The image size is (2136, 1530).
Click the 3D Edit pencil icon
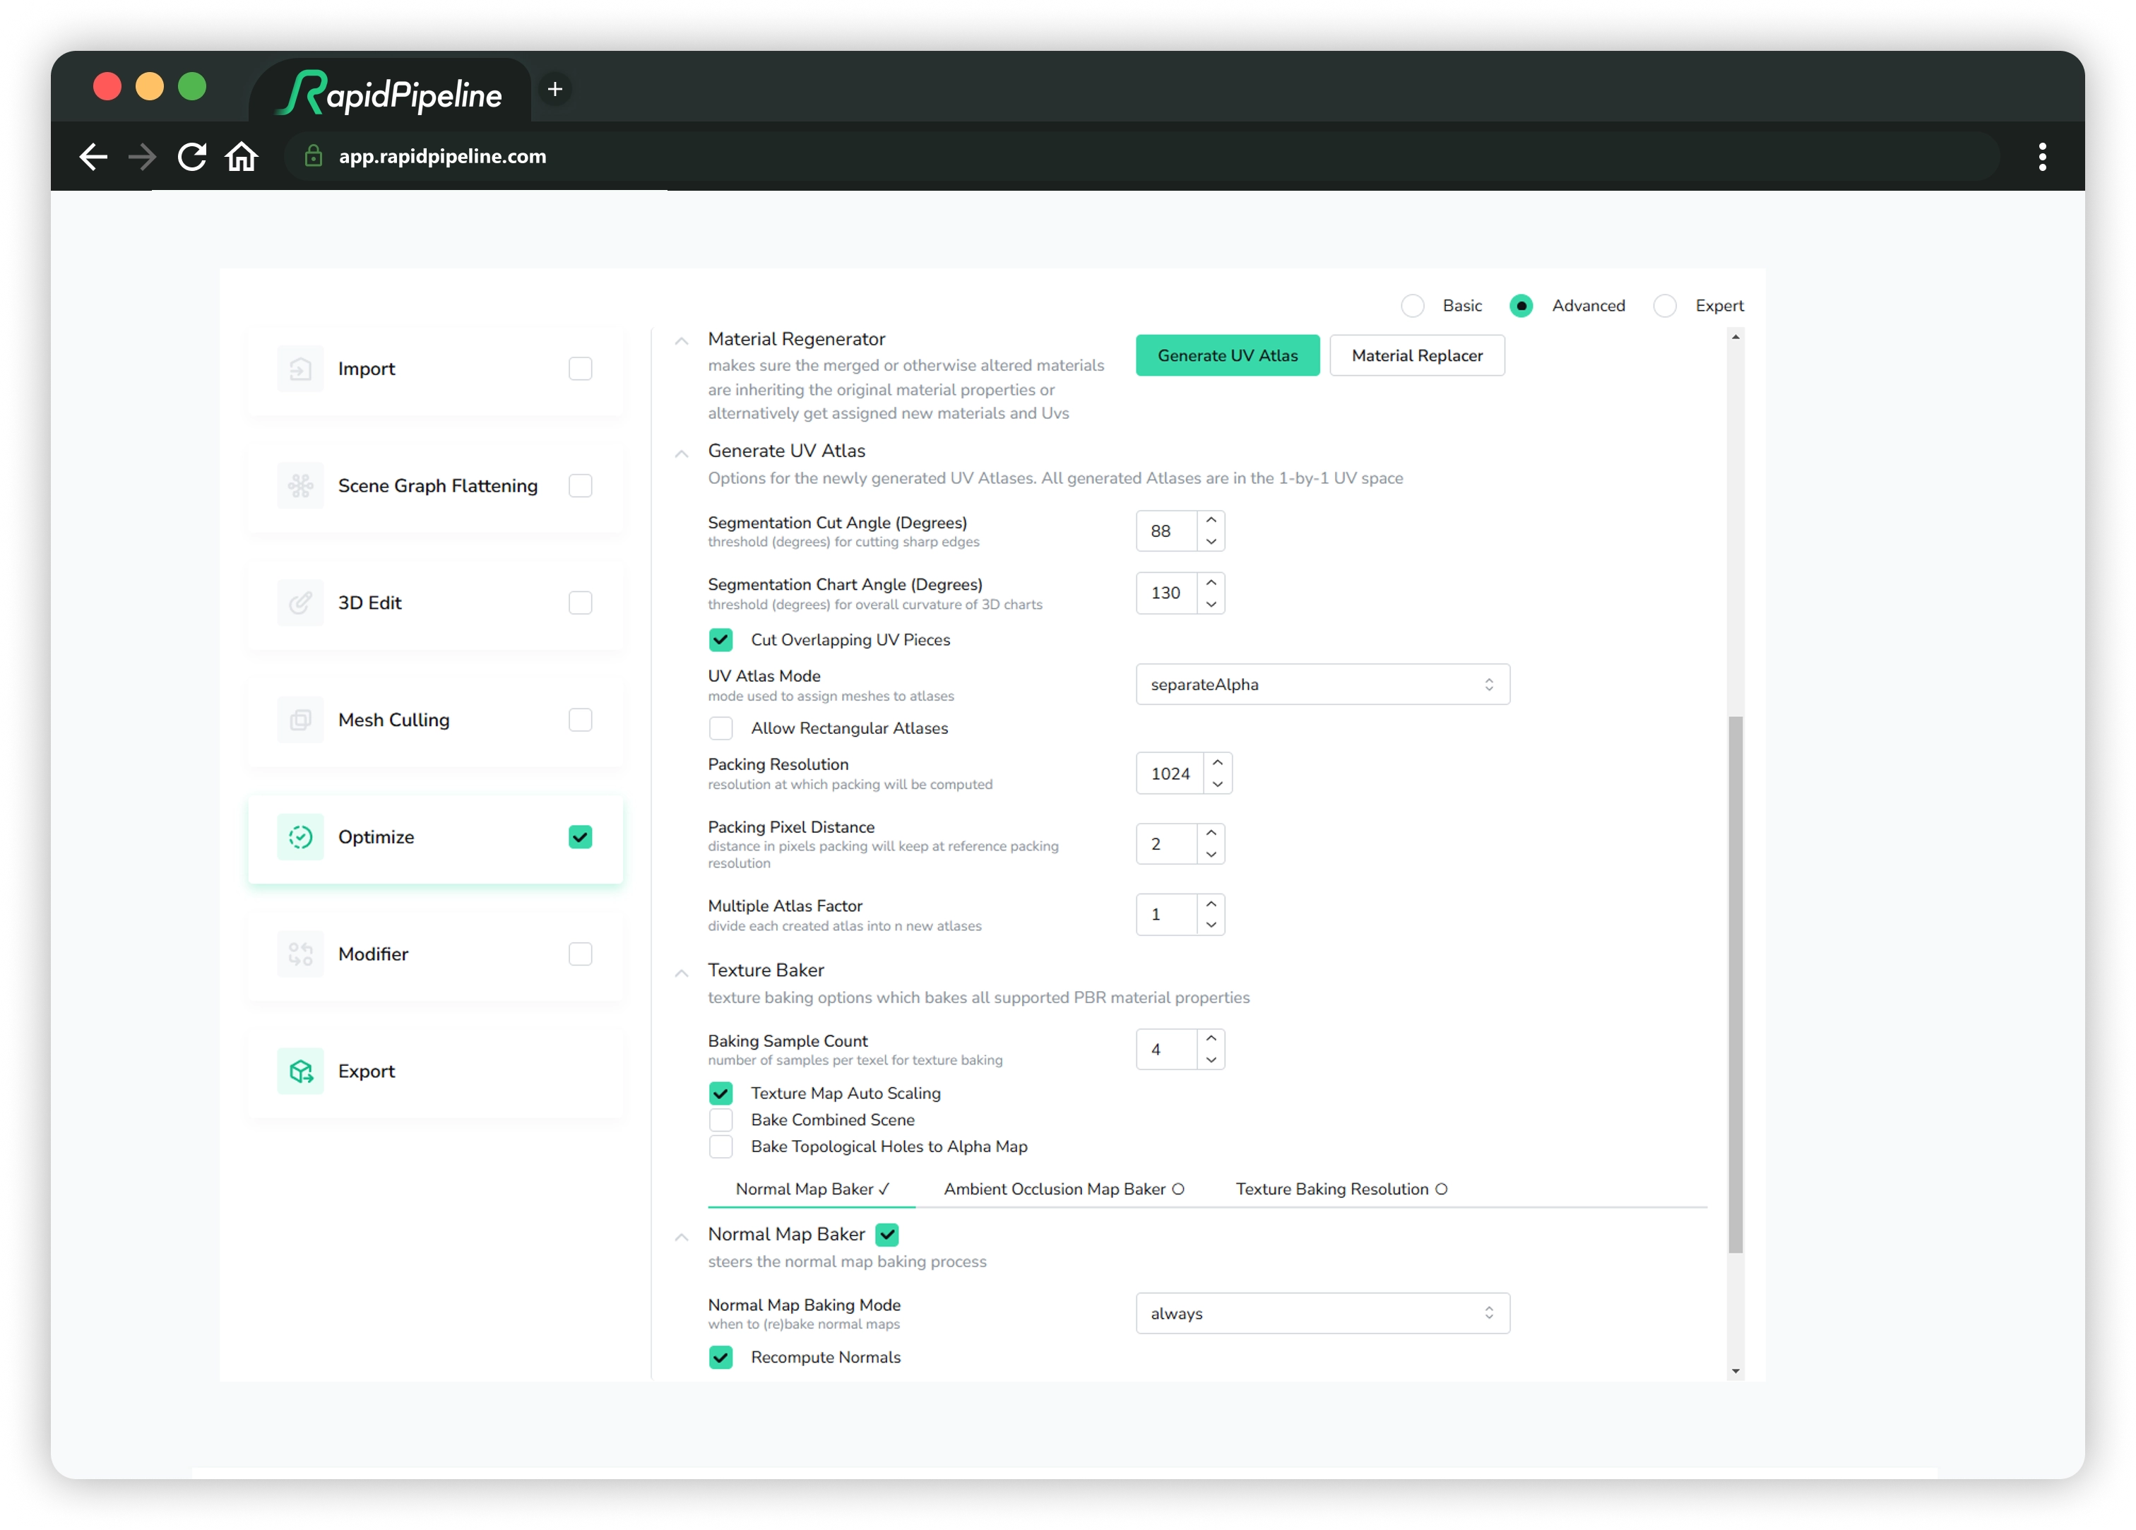coord(300,603)
